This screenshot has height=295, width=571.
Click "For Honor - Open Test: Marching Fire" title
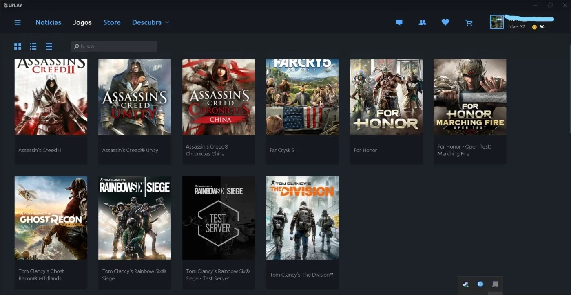[464, 150]
